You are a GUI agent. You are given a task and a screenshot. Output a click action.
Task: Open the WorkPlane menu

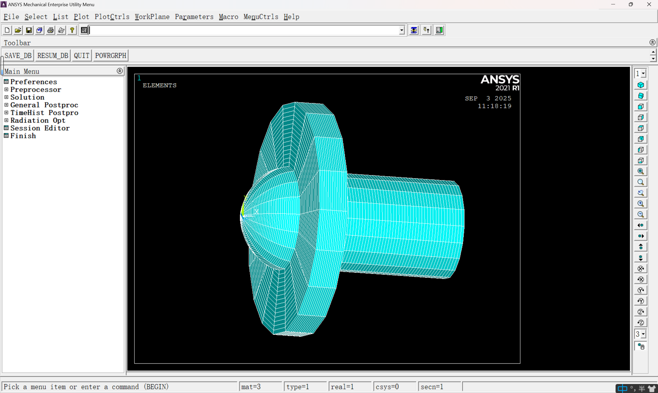[x=152, y=17]
